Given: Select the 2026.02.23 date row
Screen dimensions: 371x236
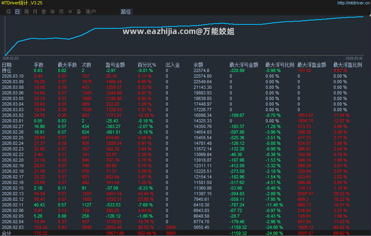Looking at the screenshot, I should (13, 149).
